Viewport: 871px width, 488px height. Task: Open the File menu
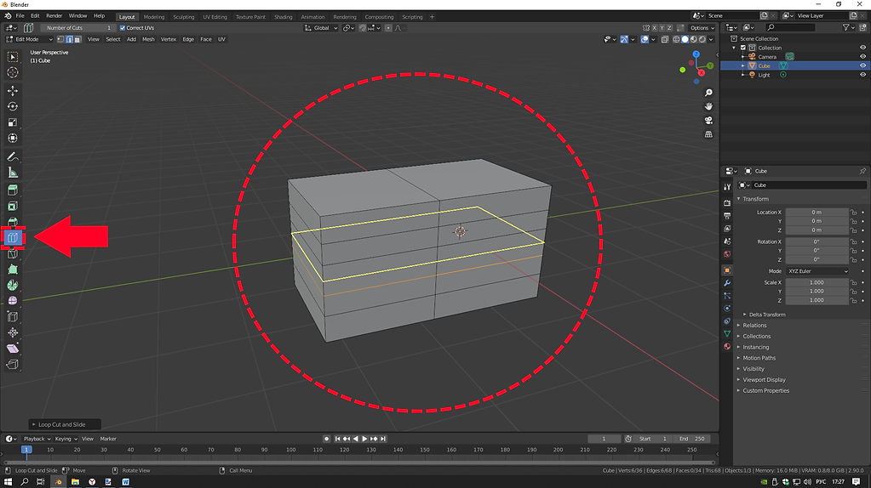coord(20,16)
